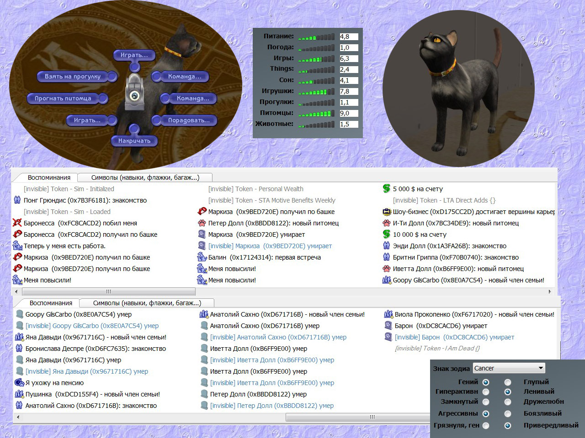Click dollar icon beside 5 000 $ на счету
Screen dimensions: 585x438
tap(387, 189)
